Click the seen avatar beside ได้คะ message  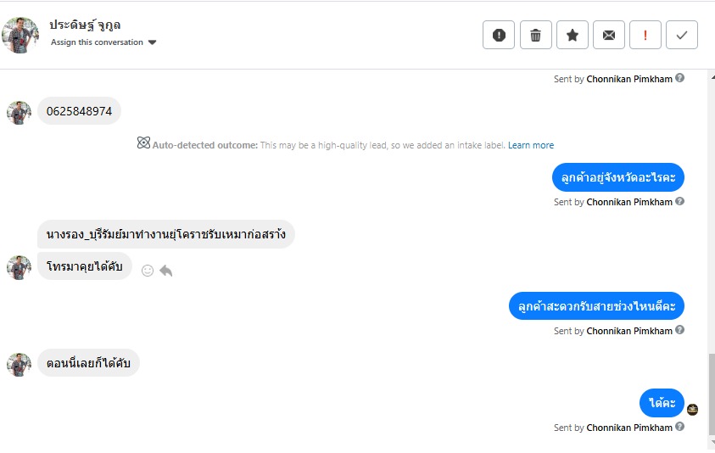(692, 410)
